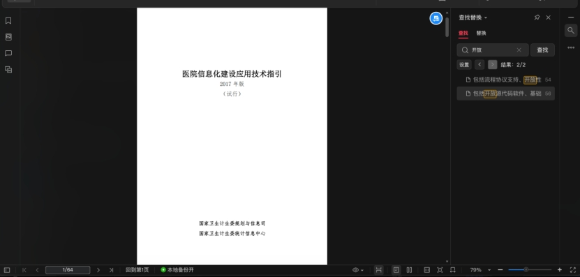Viewport: 580px width, 277px height.
Task: Select the single page view mode
Action: click(396, 270)
